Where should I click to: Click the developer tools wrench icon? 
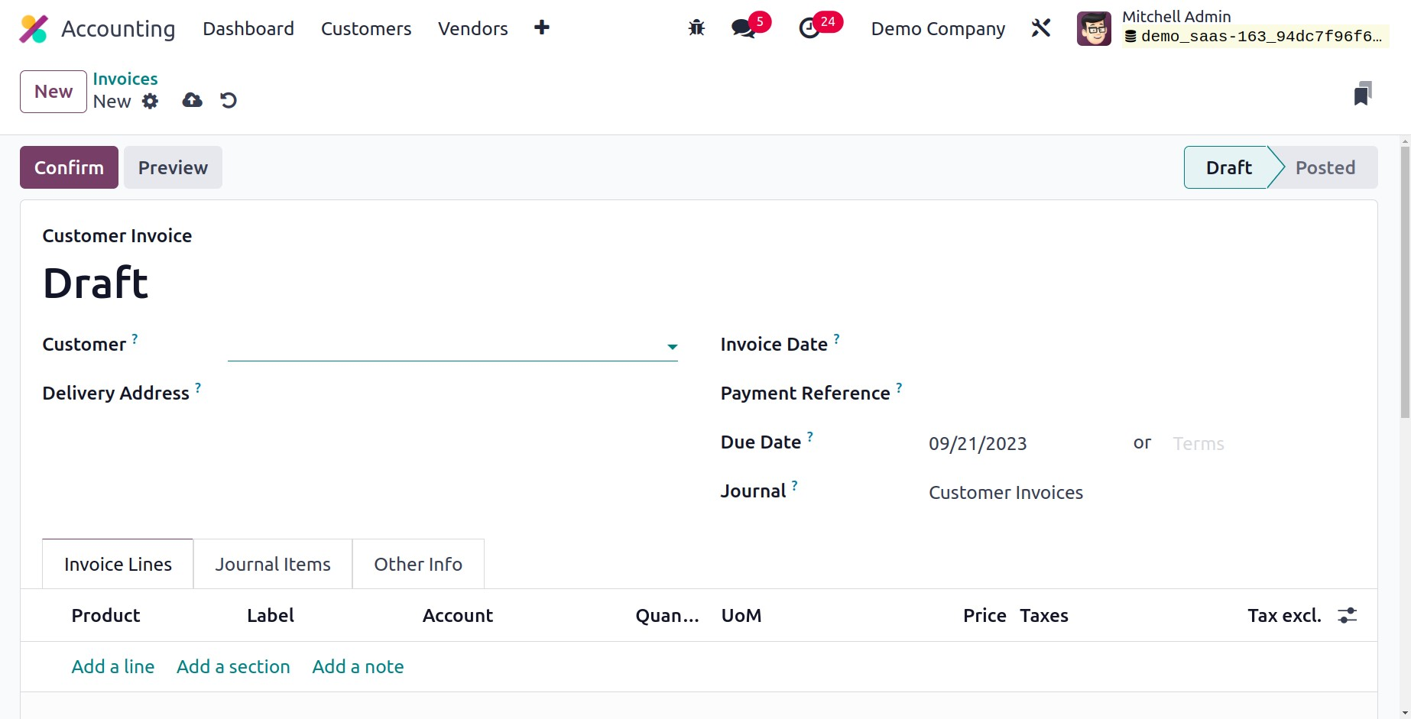(1040, 28)
